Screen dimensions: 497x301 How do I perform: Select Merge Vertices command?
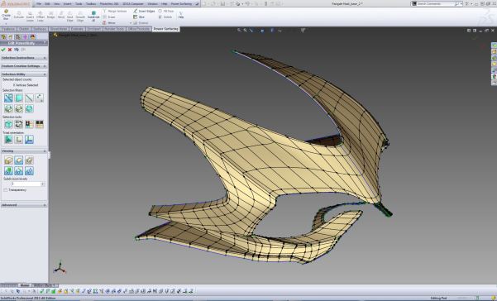tap(115, 11)
